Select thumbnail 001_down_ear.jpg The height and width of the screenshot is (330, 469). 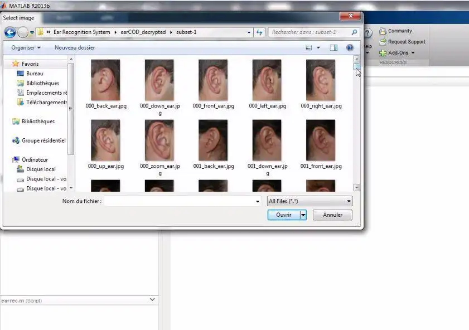tap(267, 140)
